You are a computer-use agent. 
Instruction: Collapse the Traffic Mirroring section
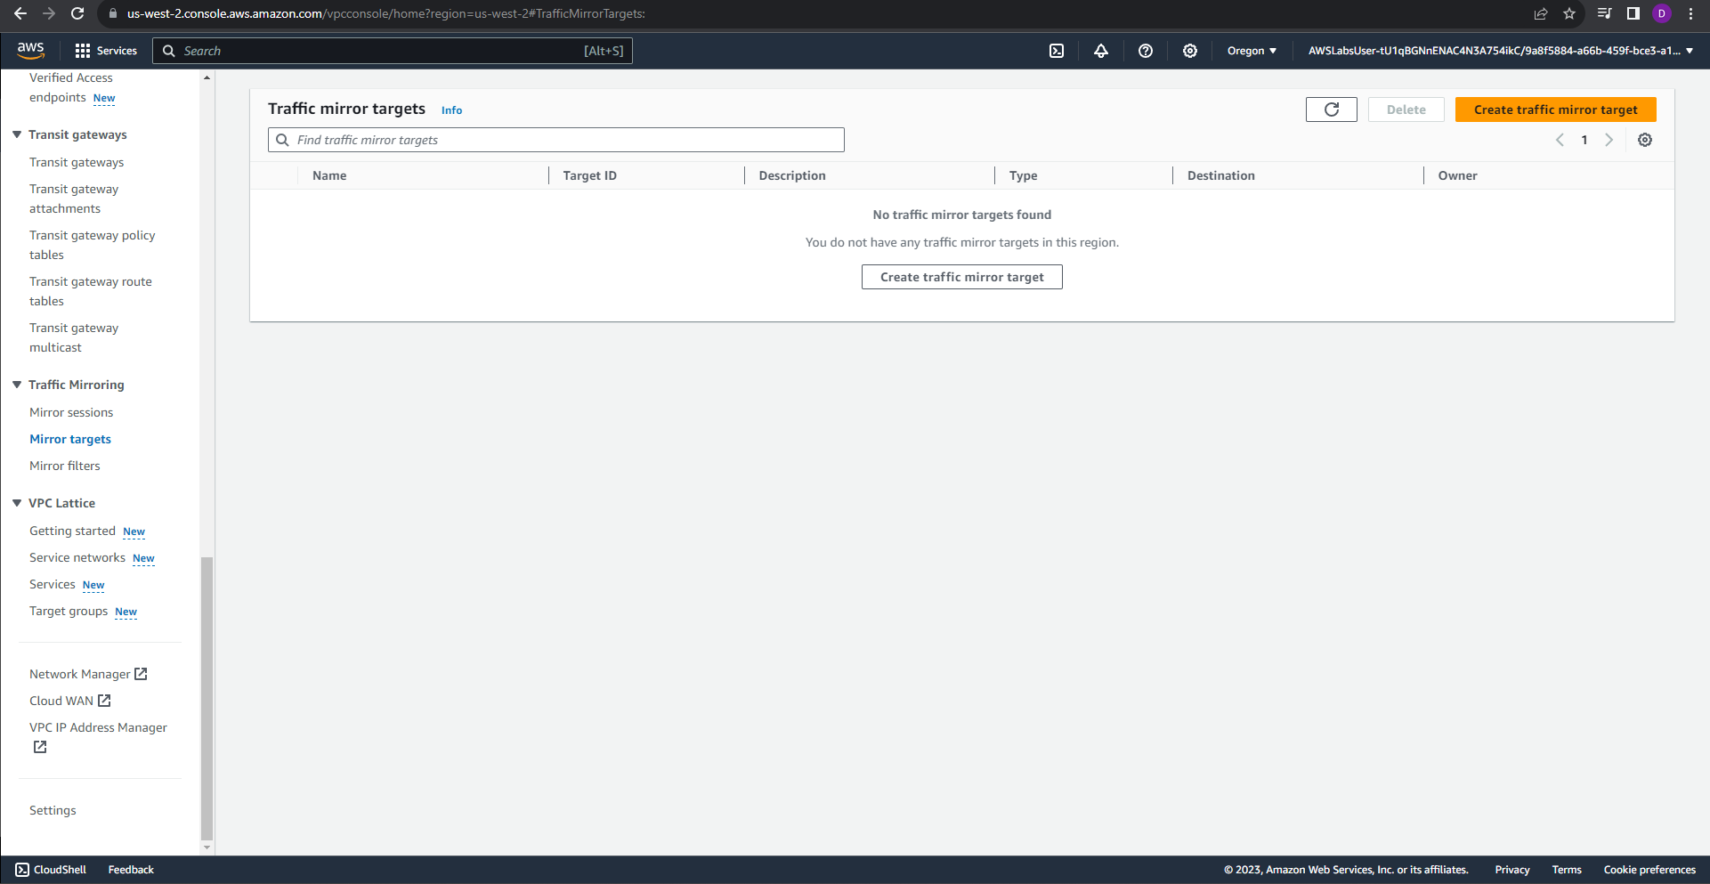pos(17,385)
